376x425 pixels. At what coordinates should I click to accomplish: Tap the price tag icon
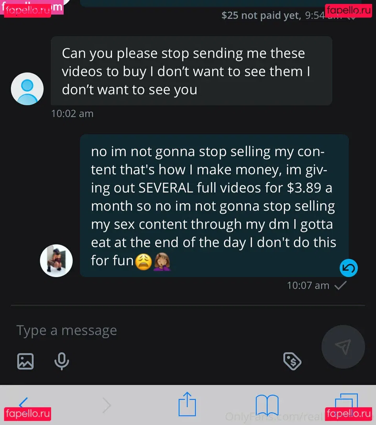tap(292, 361)
